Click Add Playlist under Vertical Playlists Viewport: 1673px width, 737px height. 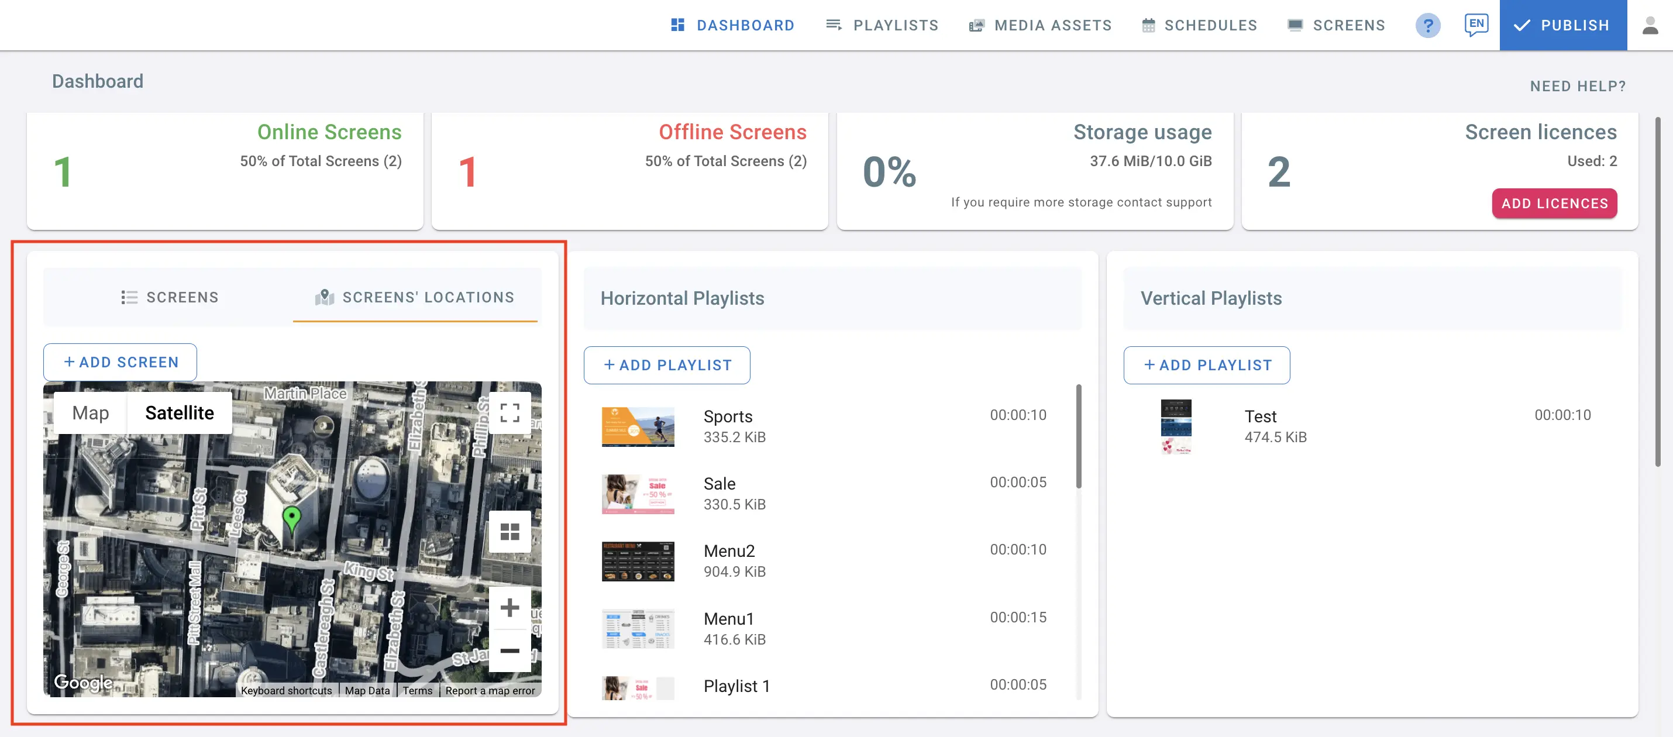click(x=1207, y=364)
